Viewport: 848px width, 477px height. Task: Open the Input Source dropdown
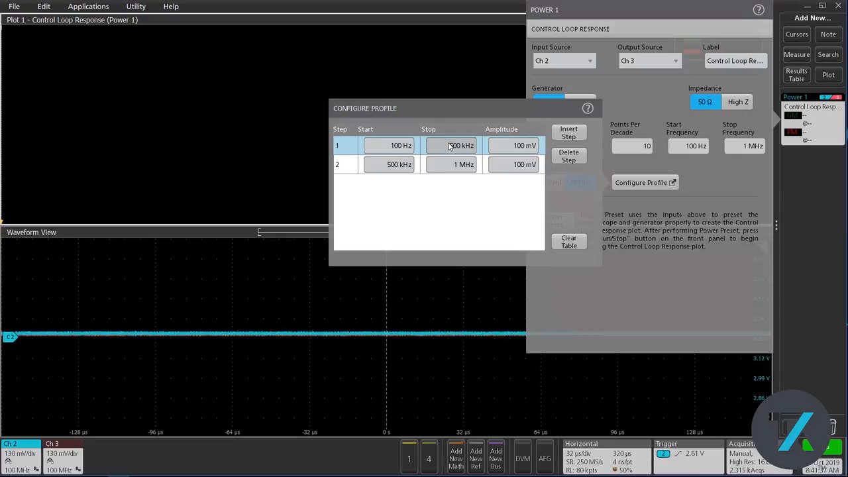pos(563,60)
